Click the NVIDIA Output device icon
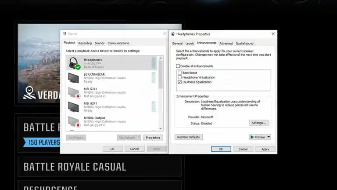The height and width of the screenshot is (190, 337). click(x=74, y=122)
